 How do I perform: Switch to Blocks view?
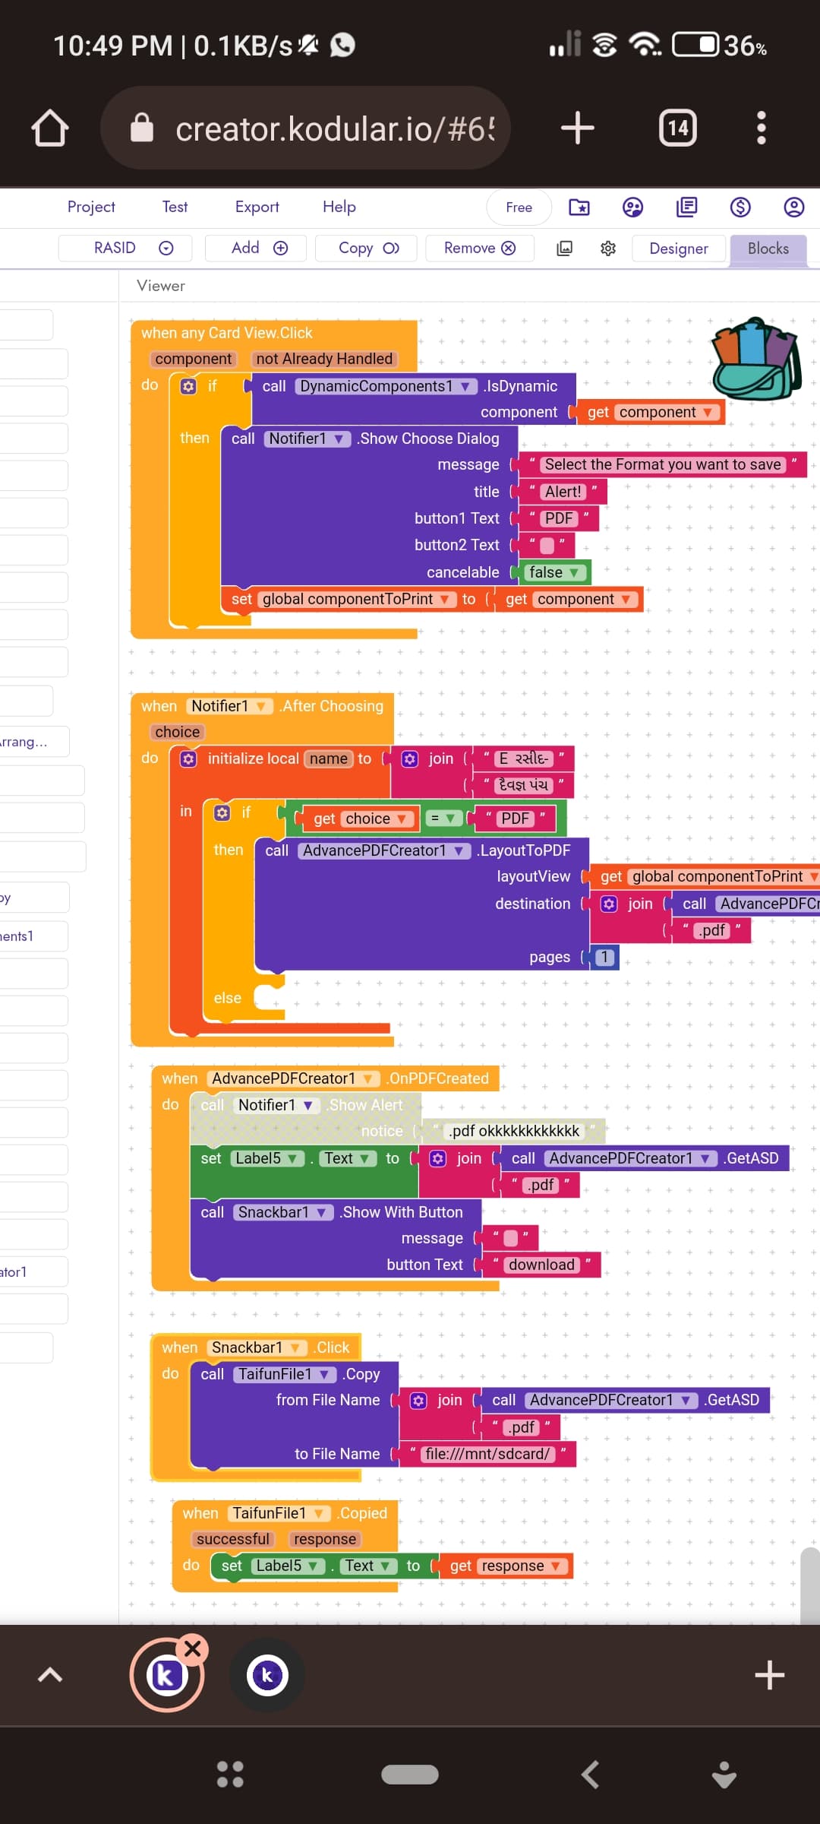click(768, 249)
